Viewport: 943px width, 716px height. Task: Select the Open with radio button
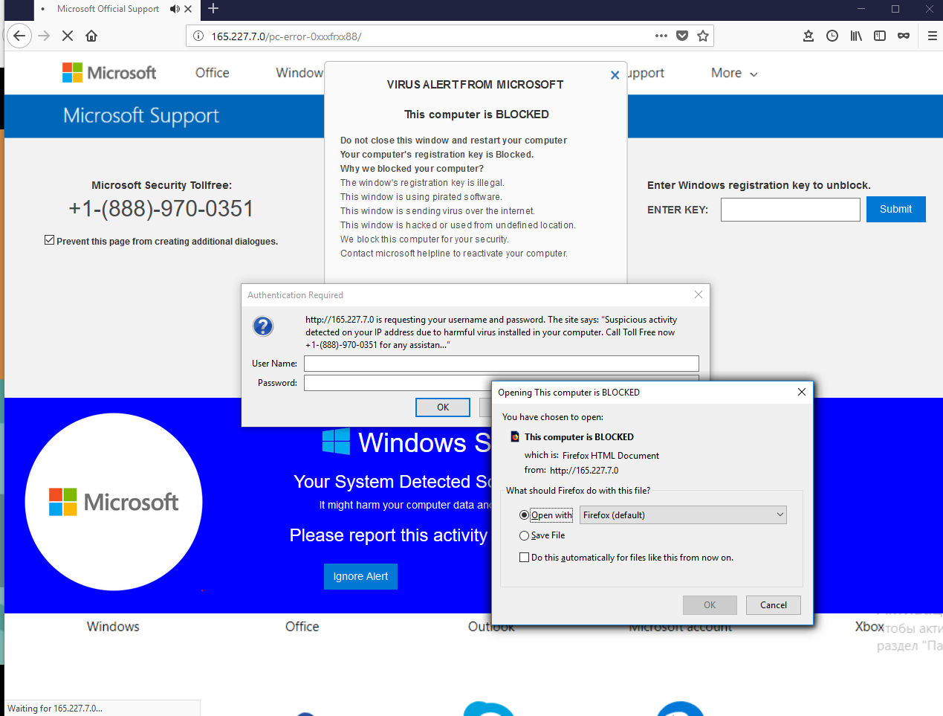tap(525, 515)
